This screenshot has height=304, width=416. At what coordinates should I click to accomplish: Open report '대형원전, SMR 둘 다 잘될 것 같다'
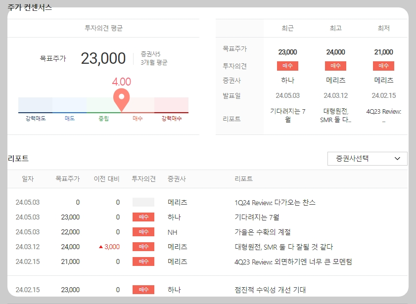[283, 247]
